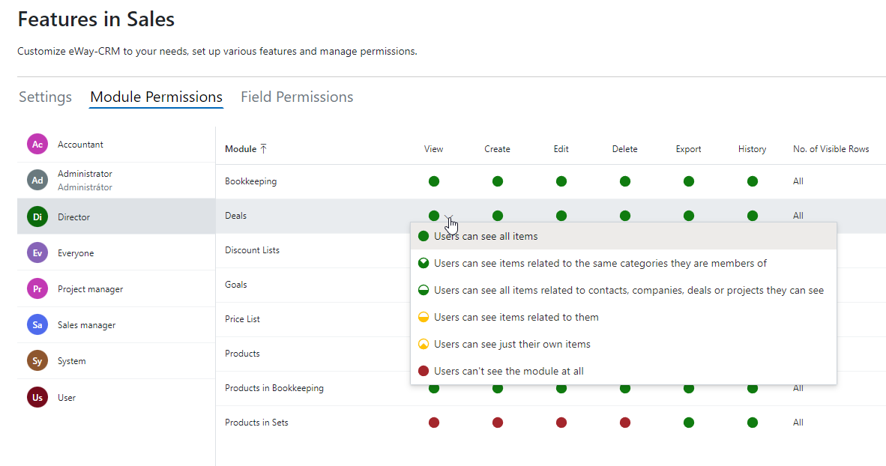Click Bookkeeping History permission dot
Image resolution: width=886 pixels, height=466 pixels.
752,181
